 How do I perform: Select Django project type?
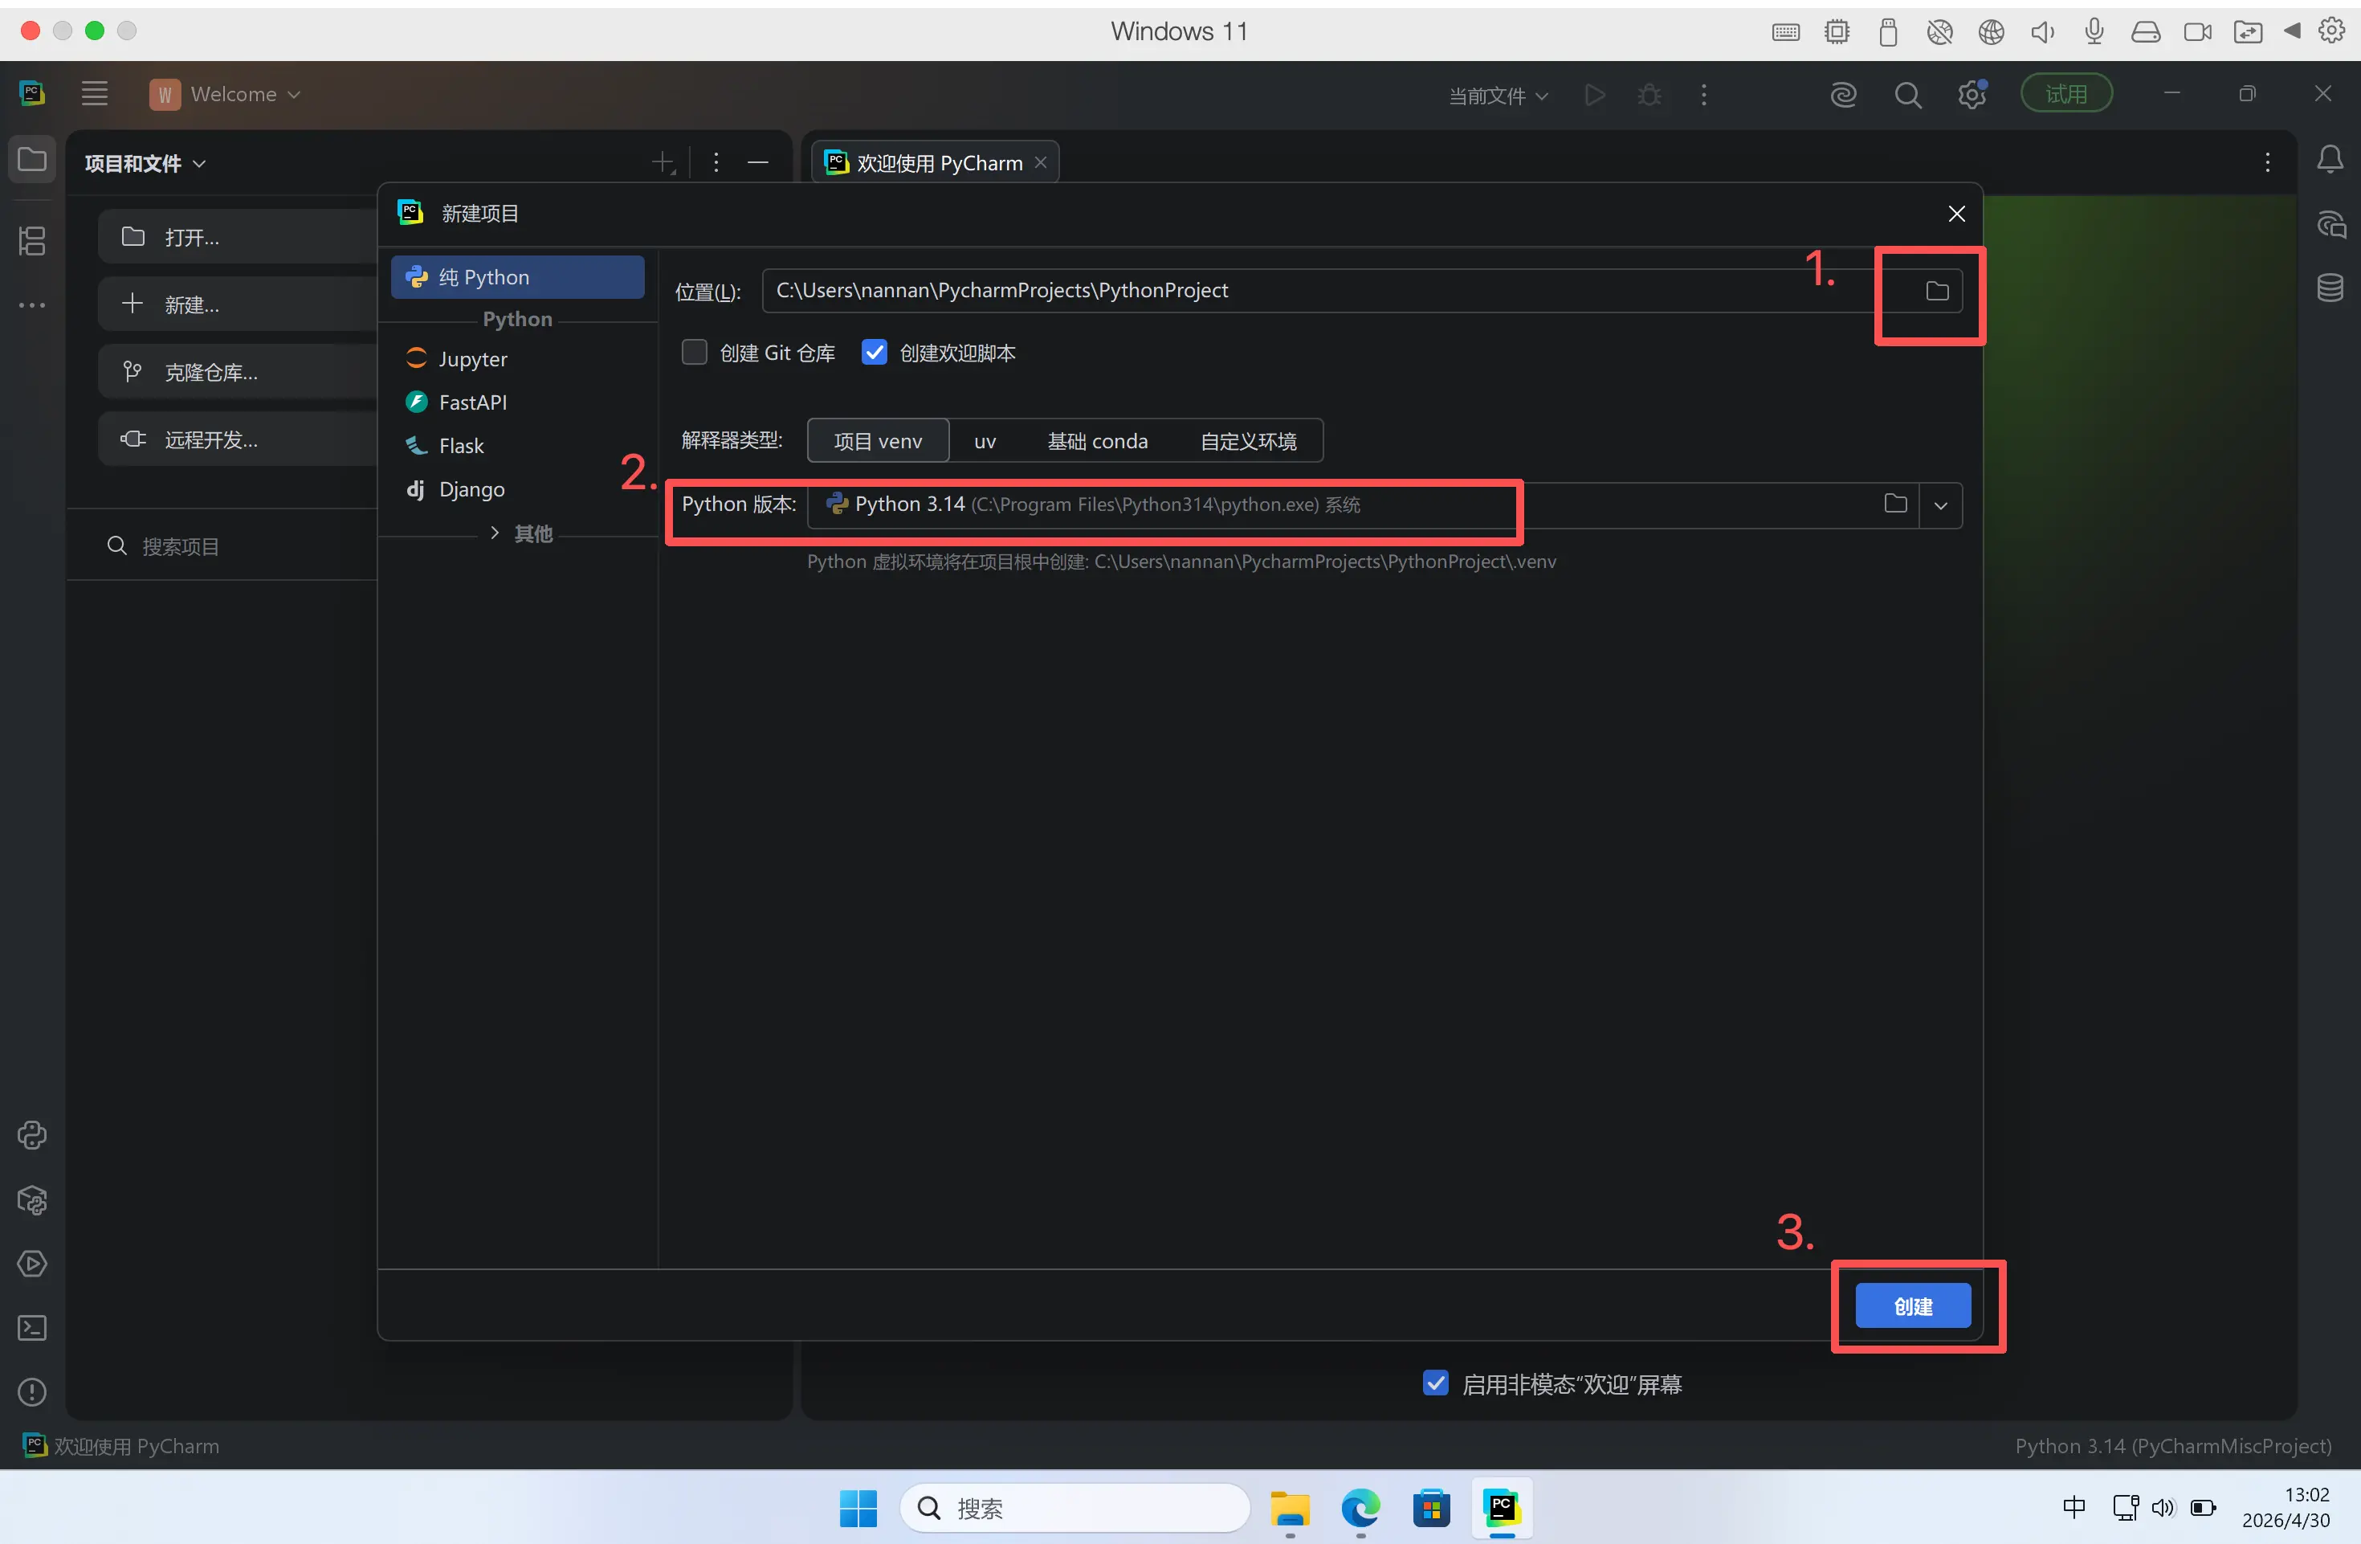tap(518, 489)
